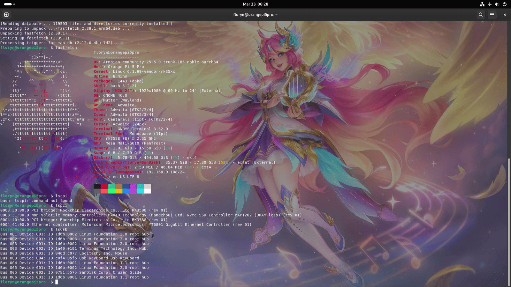Click the lsusb command text
Viewport: 511px width, 287px height.
(x=61, y=229)
